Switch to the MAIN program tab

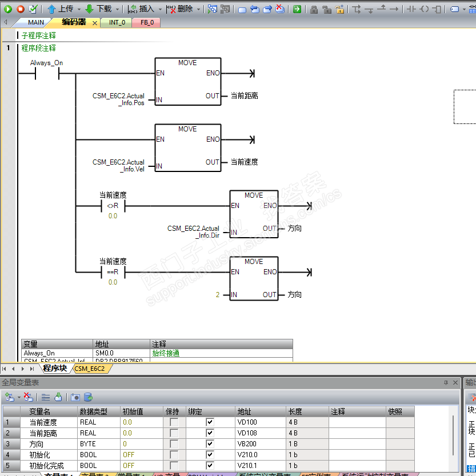coord(35,22)
